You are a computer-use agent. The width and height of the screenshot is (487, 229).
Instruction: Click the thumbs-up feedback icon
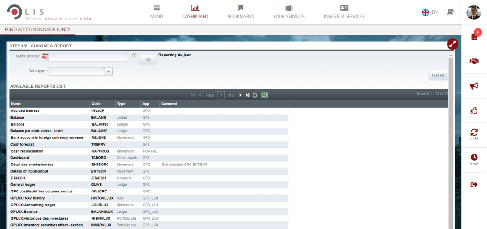pos(474,110)
